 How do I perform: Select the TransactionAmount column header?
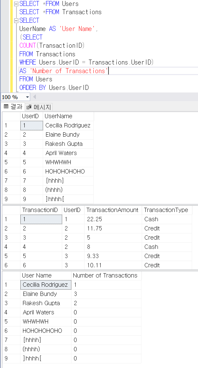point(113,210)
